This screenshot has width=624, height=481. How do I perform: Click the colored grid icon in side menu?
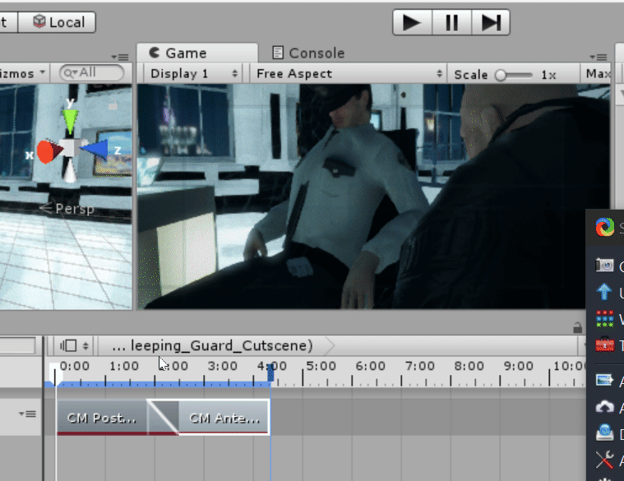[605, 319]
